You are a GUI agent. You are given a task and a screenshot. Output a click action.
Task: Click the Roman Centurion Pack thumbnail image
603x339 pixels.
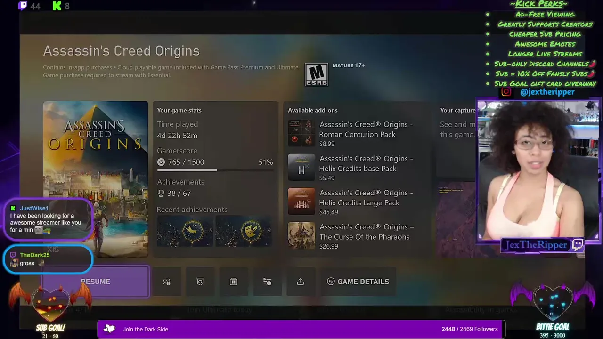(301, 134)
